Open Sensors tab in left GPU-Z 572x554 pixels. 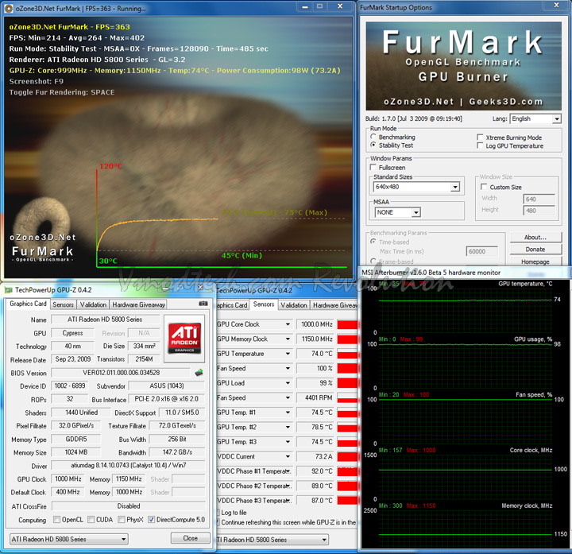click(63, 304)
